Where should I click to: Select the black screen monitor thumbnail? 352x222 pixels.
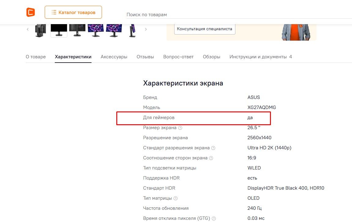pyautogui.click(x=59, y=31)
